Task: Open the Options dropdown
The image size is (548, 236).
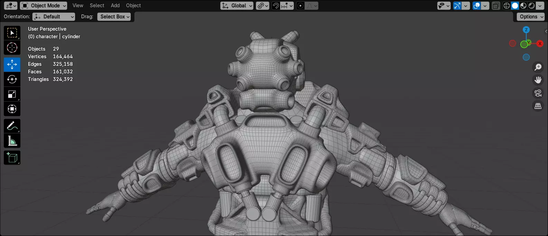Action: (531, 17)
